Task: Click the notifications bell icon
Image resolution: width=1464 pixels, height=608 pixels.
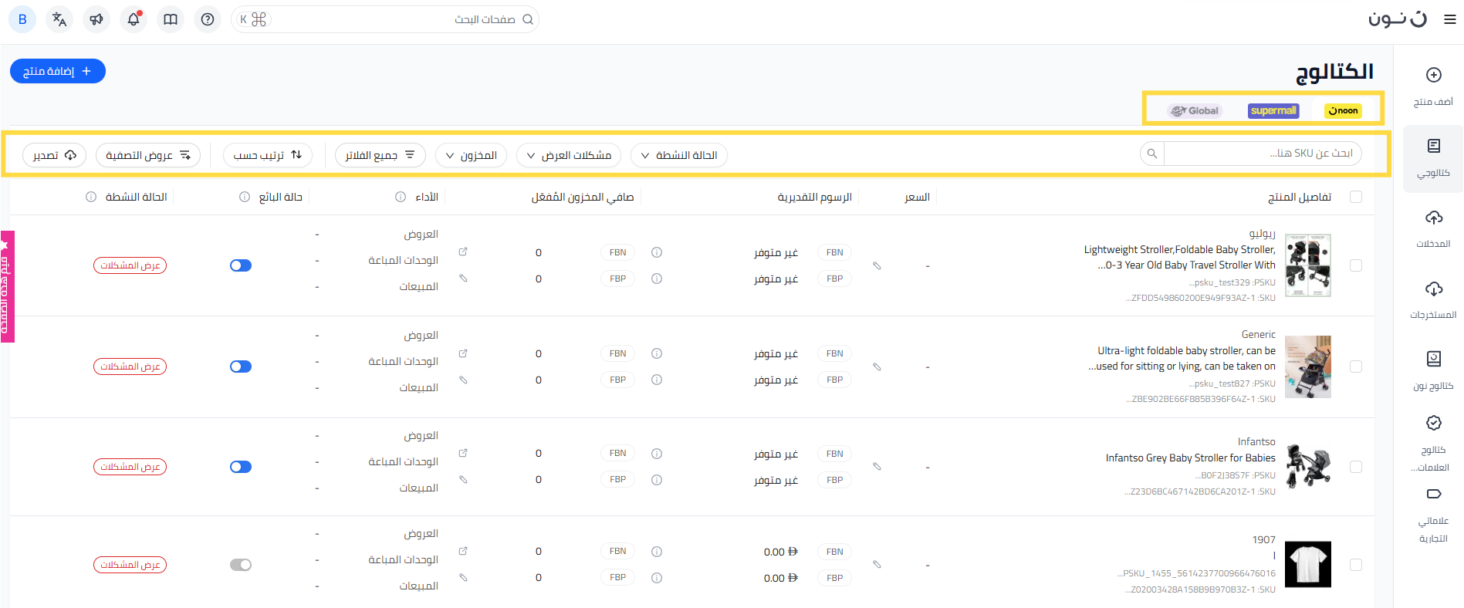Action: click(x=134, y=19)
